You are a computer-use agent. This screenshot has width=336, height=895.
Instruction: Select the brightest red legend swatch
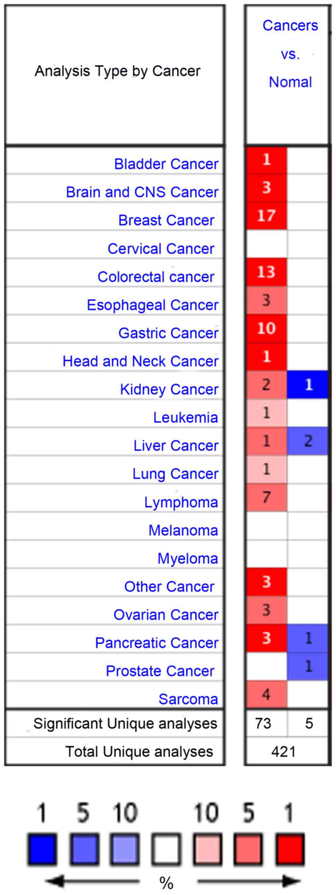pyautogui.click(x=290, y=849)
